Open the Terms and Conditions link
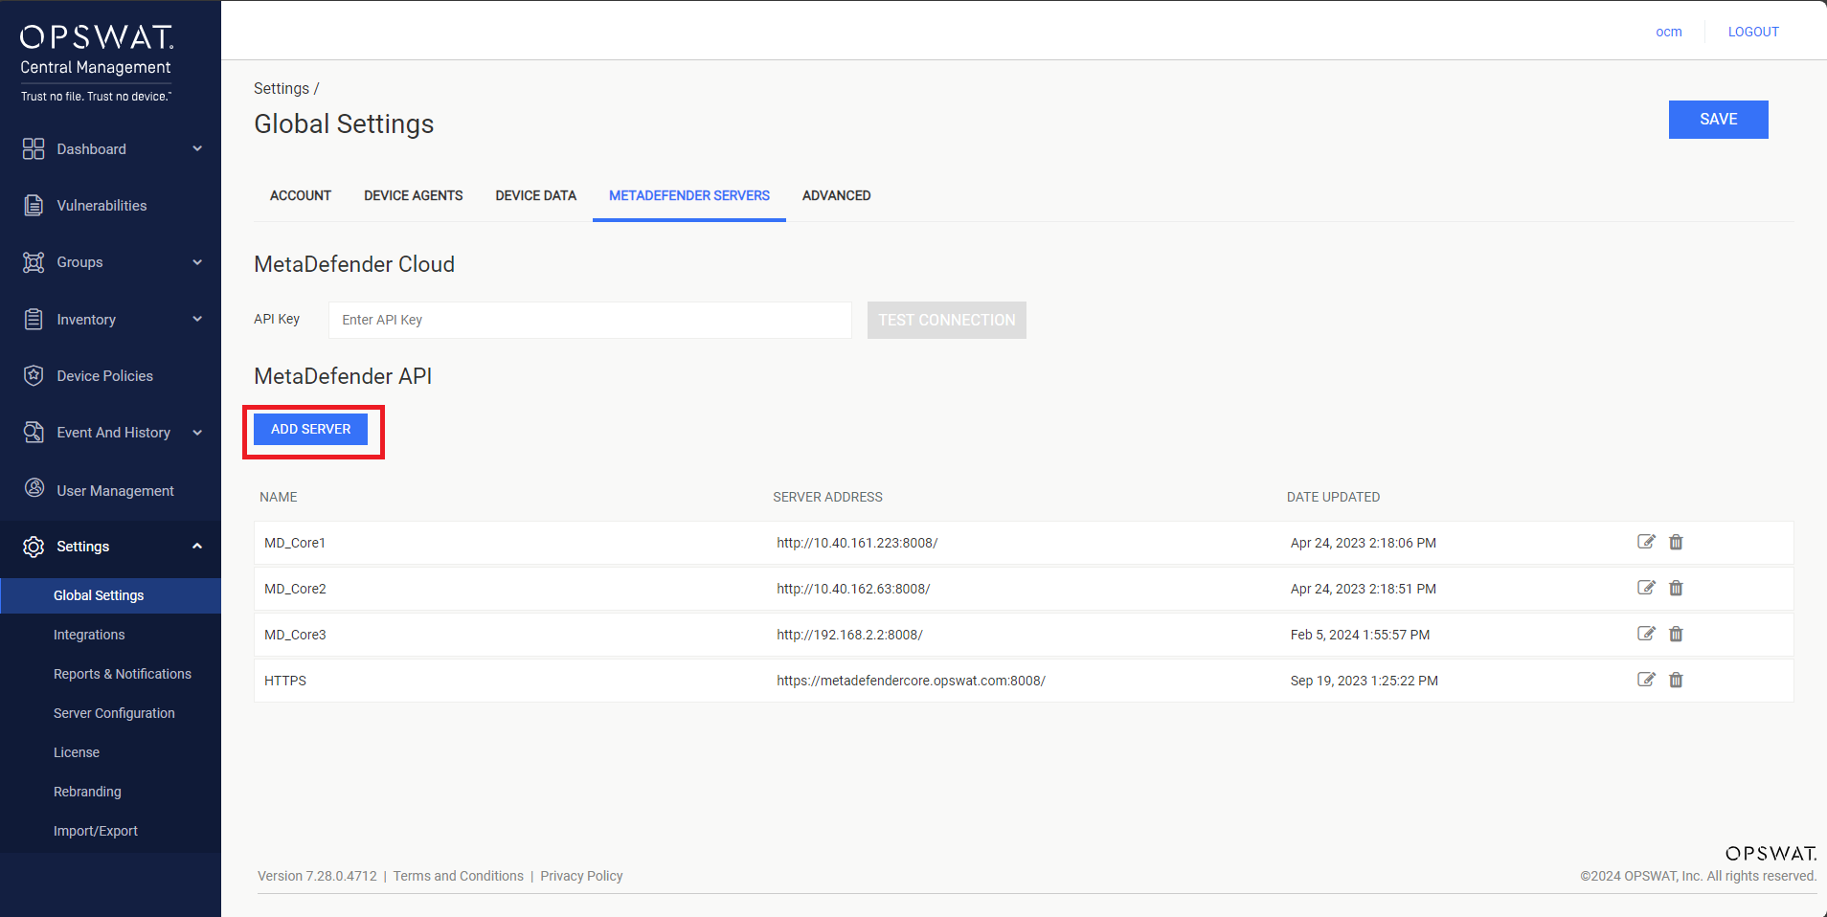 click(x=459, y=876)
